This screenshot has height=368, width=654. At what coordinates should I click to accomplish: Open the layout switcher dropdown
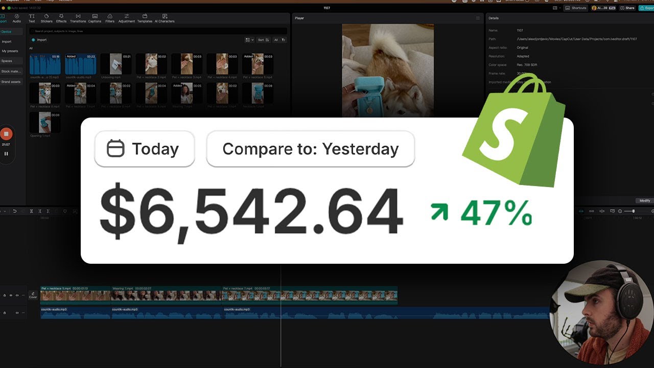click(556, 8)
